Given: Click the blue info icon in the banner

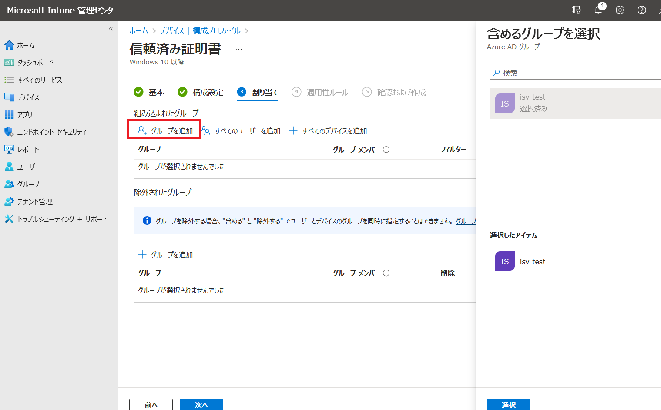Looking at the screenshot, I should pyautogui.click(x=147, y=220).
